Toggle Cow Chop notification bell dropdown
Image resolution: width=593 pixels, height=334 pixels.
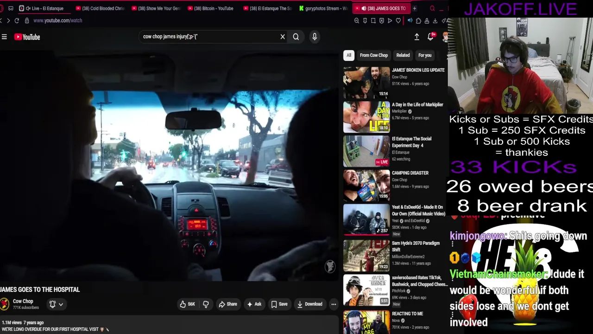tap(56, 304)
